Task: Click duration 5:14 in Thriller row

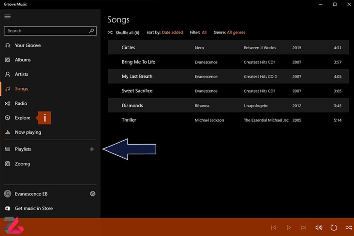Action: (338, 120)
